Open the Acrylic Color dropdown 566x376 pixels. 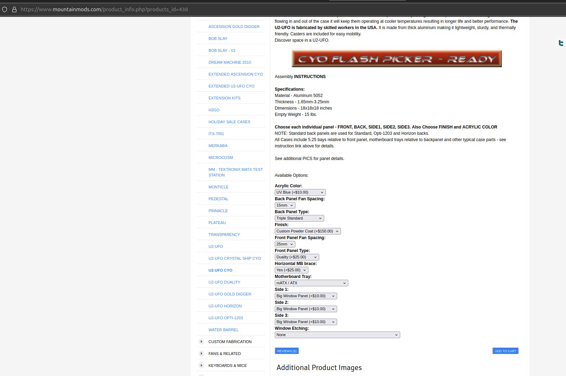point(300,193)
